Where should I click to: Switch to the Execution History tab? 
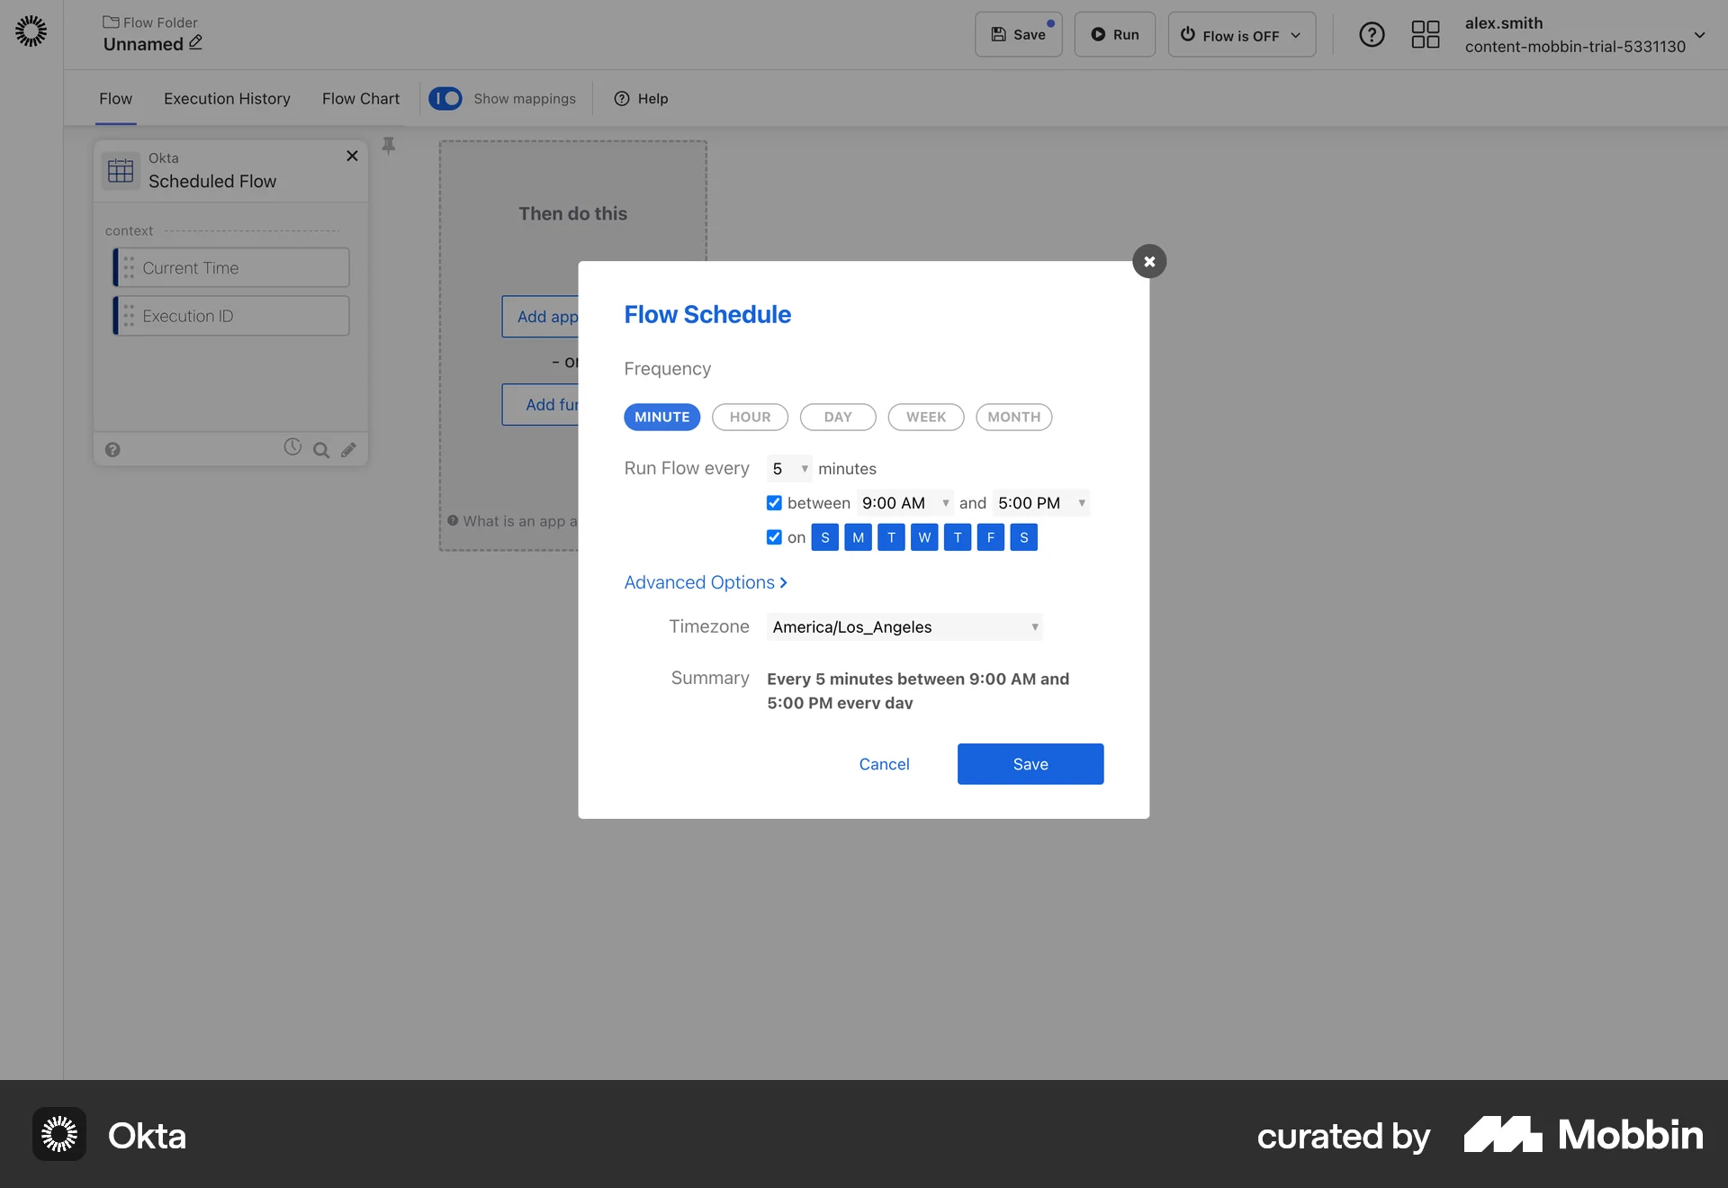click(x=227, y=98)
